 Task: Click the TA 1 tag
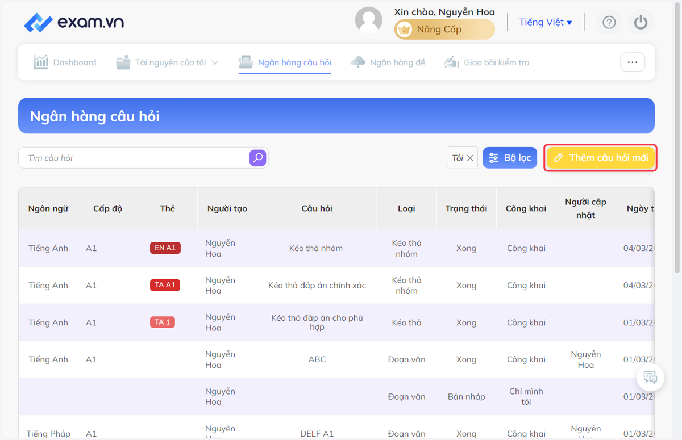pyautogui.click(x=163, y=322)
